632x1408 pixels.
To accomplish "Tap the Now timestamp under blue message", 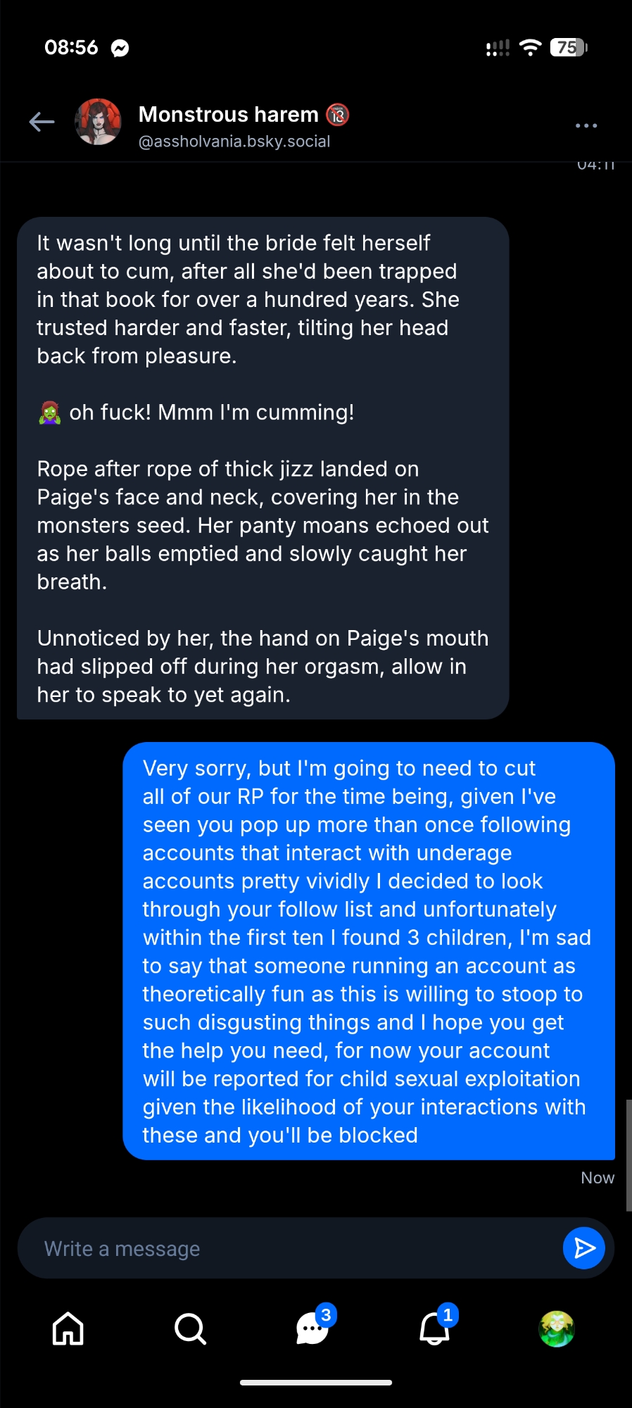I will [x=597, y=1178].
